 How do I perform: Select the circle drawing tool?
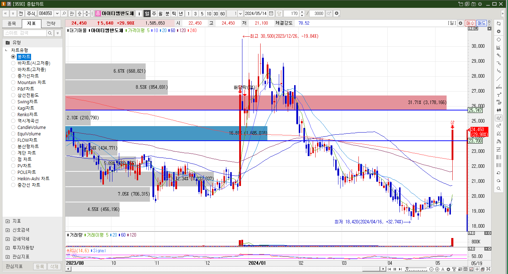click(499, 40)
